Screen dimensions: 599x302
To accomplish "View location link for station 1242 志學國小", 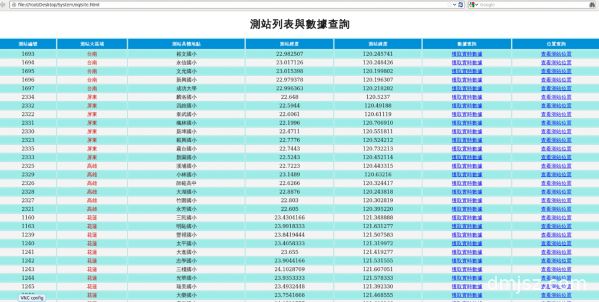I will point(556,261).
